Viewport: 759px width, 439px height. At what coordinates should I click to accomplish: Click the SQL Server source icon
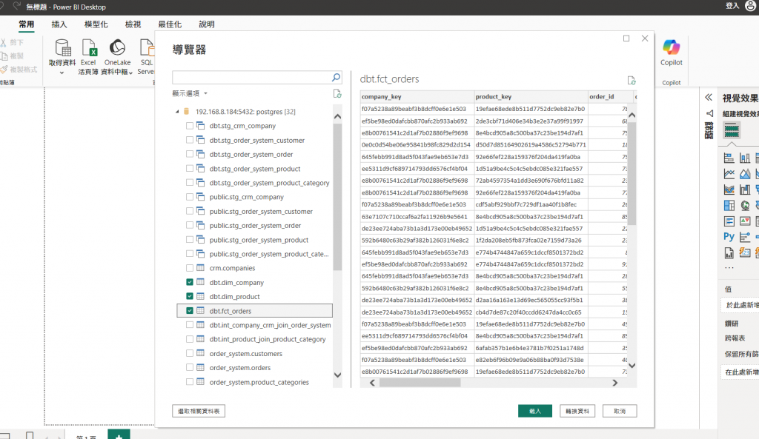click(x=147, y=48)
